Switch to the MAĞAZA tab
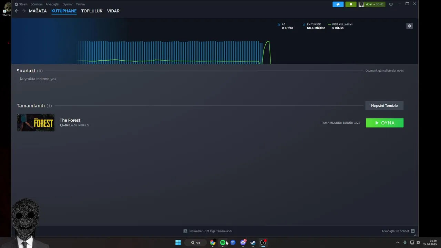 [x=38, y=11]
